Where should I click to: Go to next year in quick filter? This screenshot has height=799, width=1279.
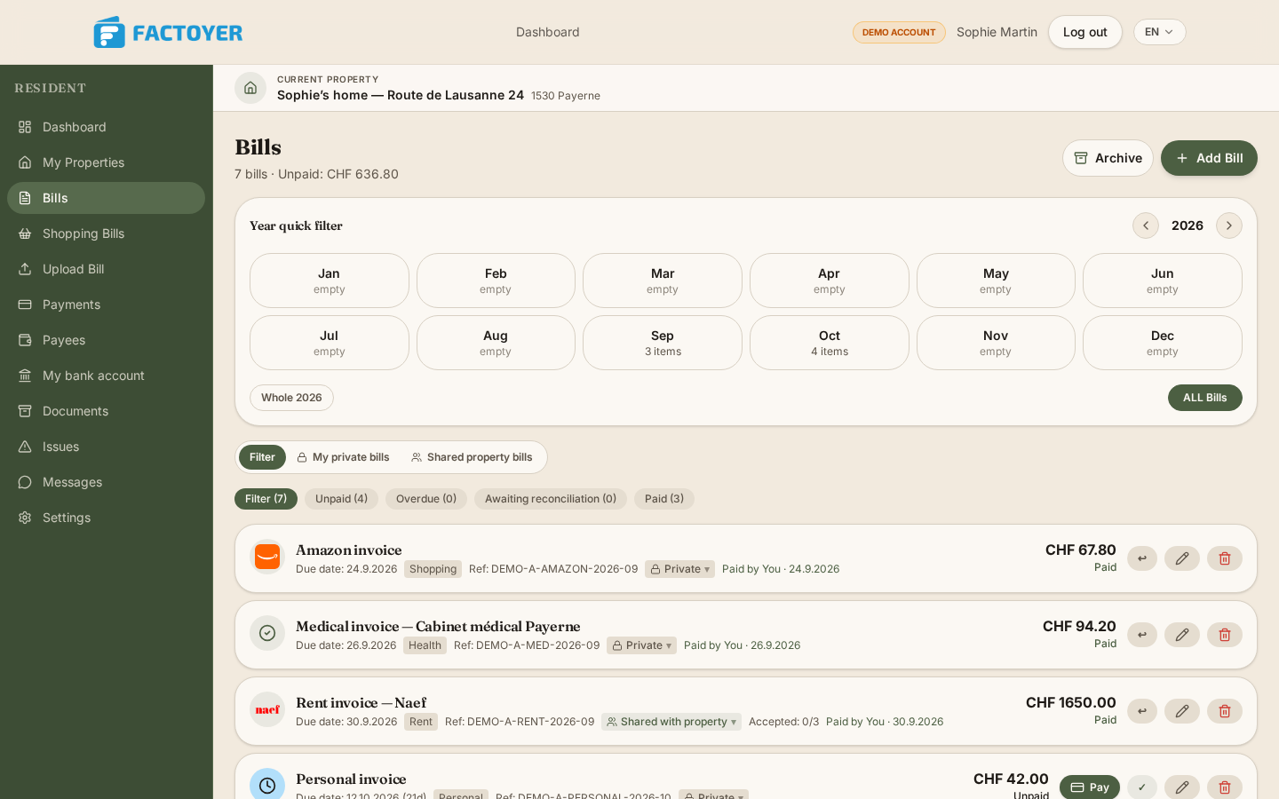(x=1229, y=225)
